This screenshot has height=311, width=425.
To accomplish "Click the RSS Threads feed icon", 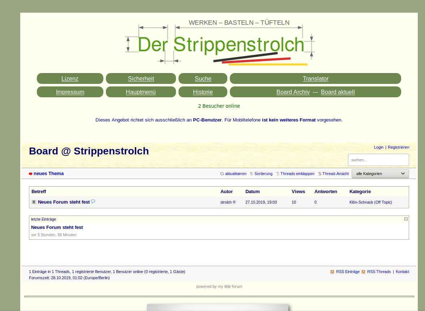I will tap(364, 272).
